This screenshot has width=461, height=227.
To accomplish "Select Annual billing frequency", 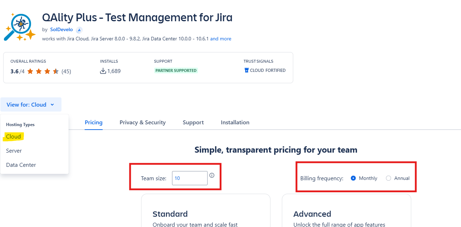I will 388,178.
